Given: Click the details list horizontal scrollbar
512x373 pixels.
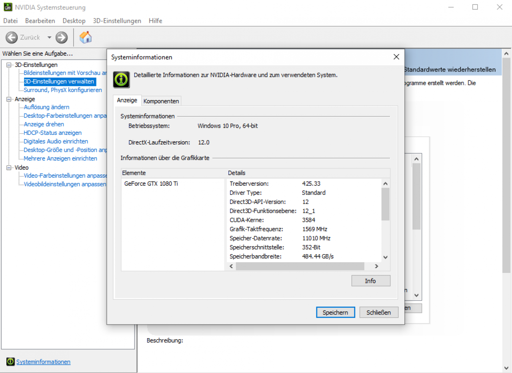Looking at the screenshot, I should tap(300, 266).
